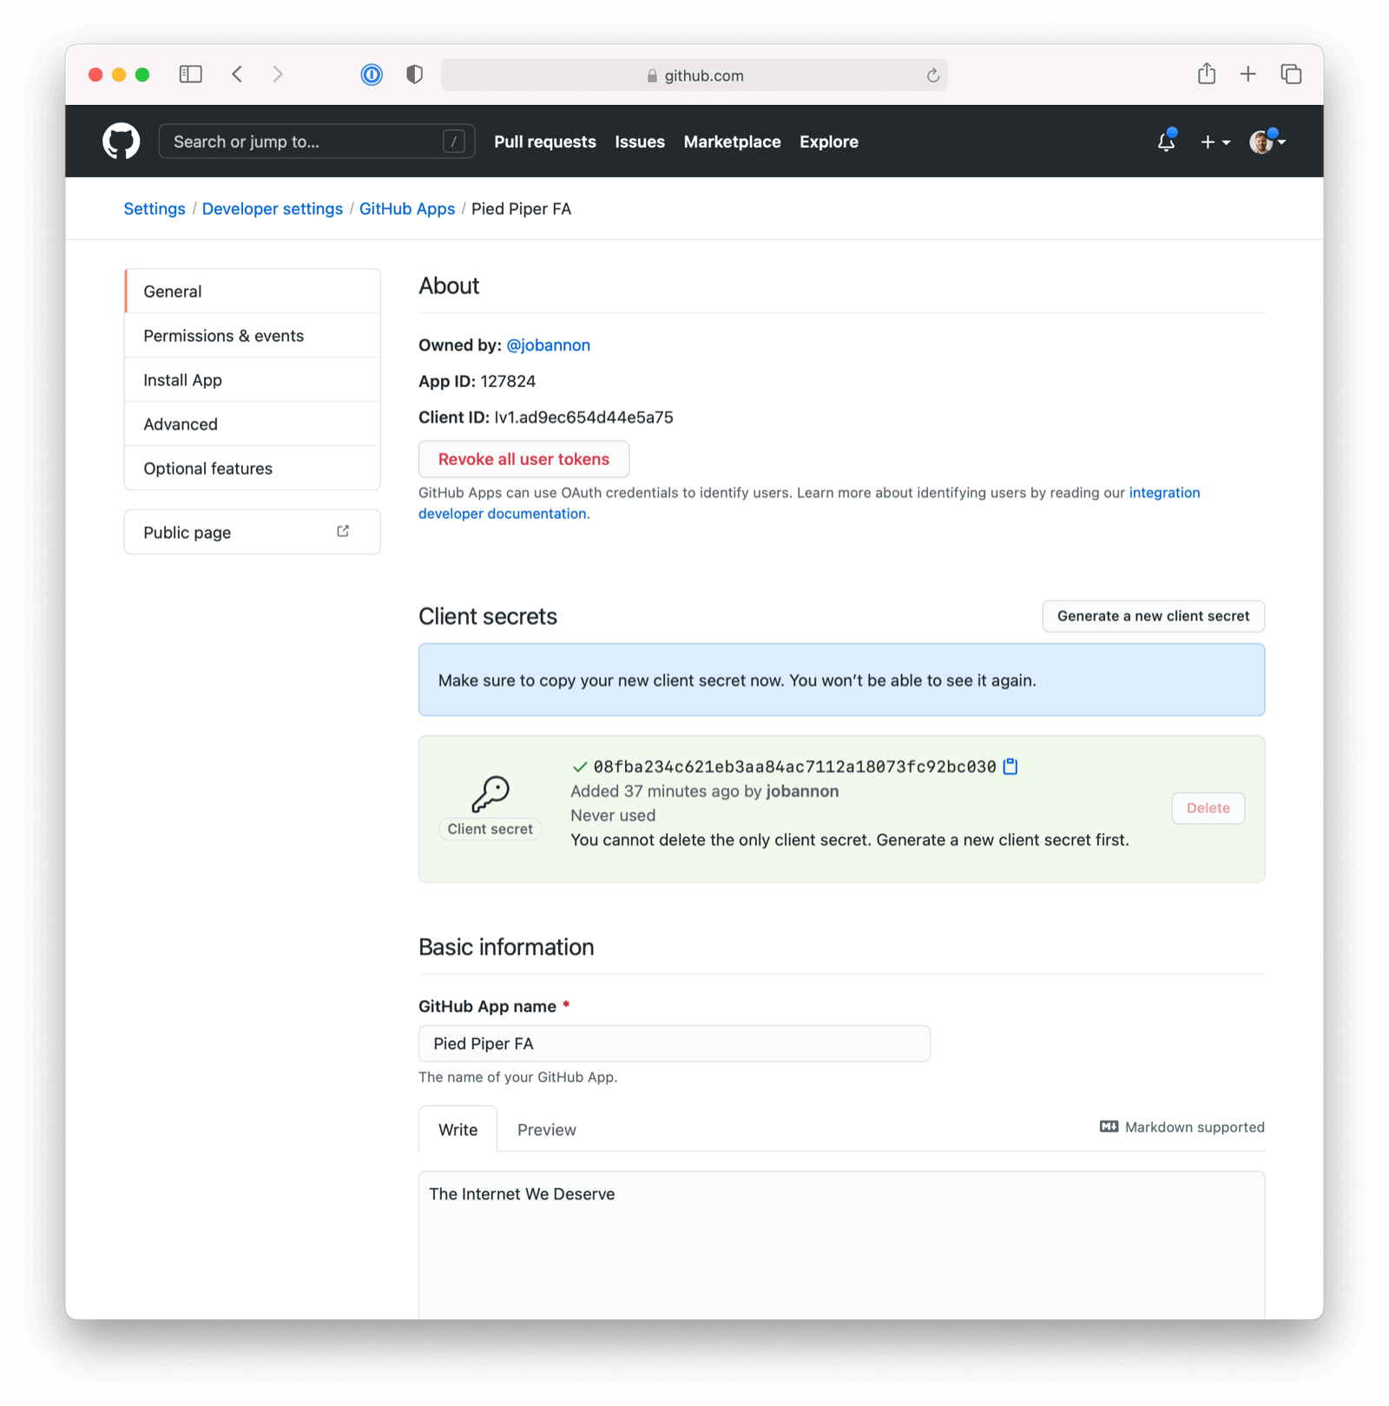Switch to the Preview tab
Image resolution: width=1389 pixels, height=1406 pixels.
point(547,1129)
